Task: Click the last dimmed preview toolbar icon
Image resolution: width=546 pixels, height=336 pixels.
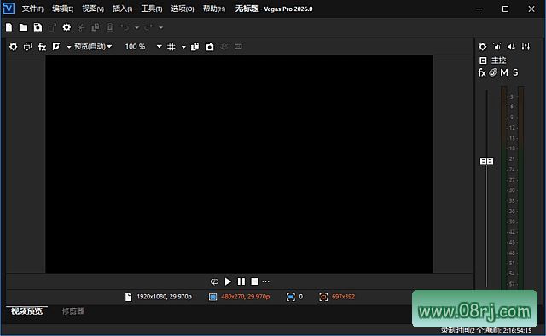Action: (x=238, y=46)
